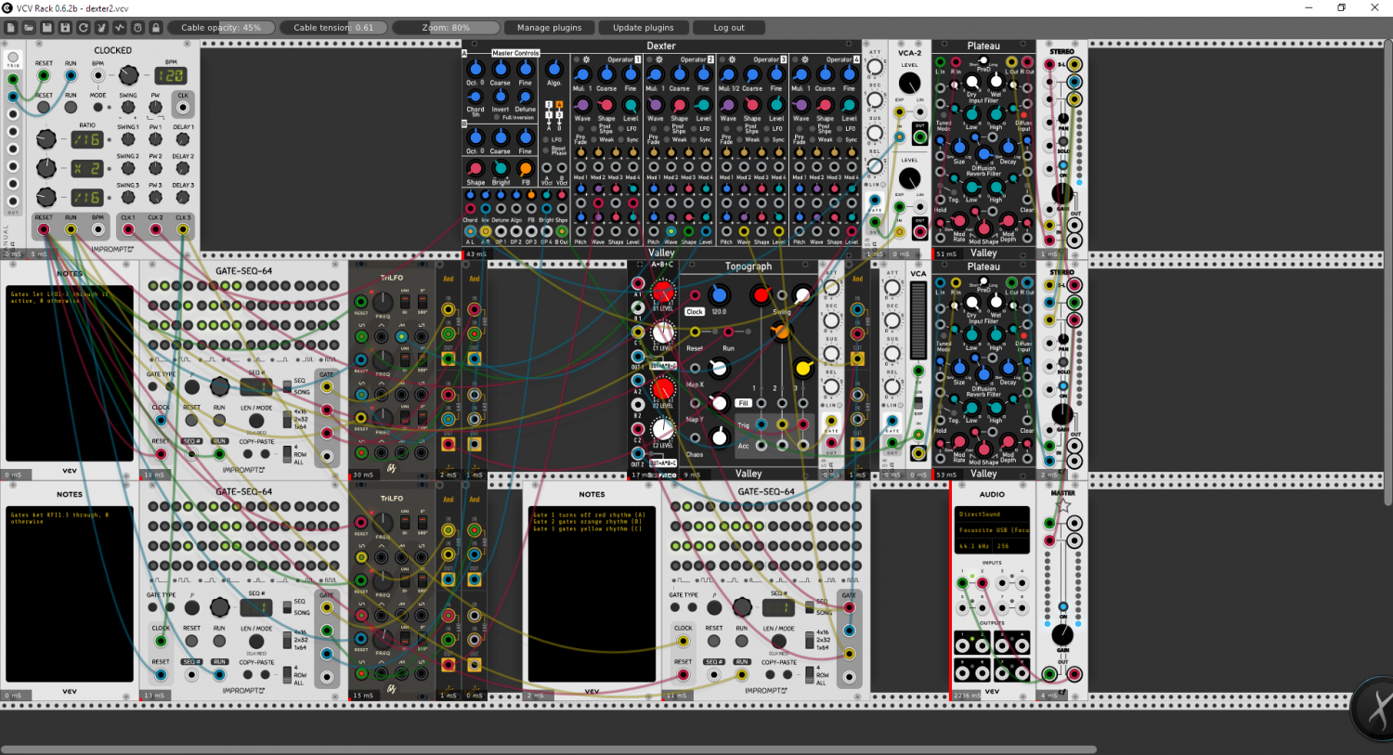1393x755 pixels.
Task: Toggle the power meter waveform icon
Action: coord(120,28)
